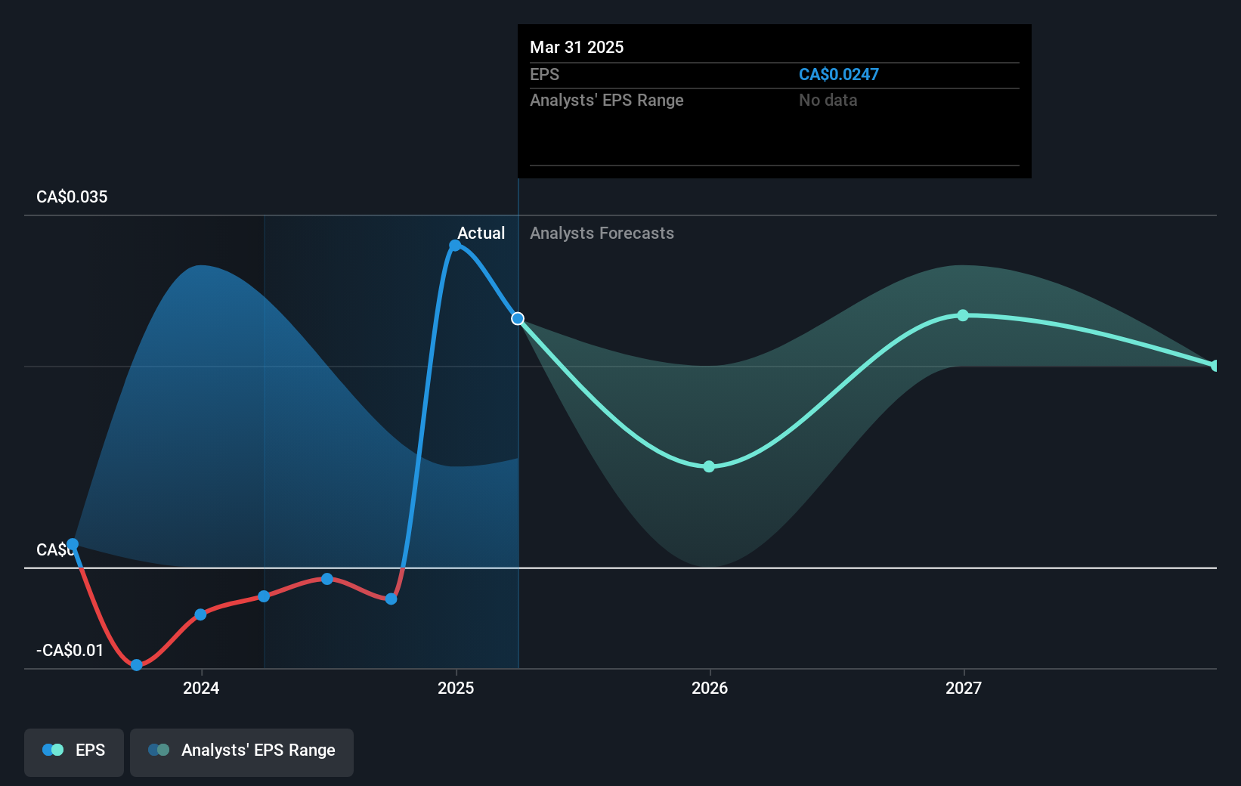The width and height of the screenshot is (1241, 786).
Task: Toggle the EPS series visibility
Action: [x=73, y=751]
